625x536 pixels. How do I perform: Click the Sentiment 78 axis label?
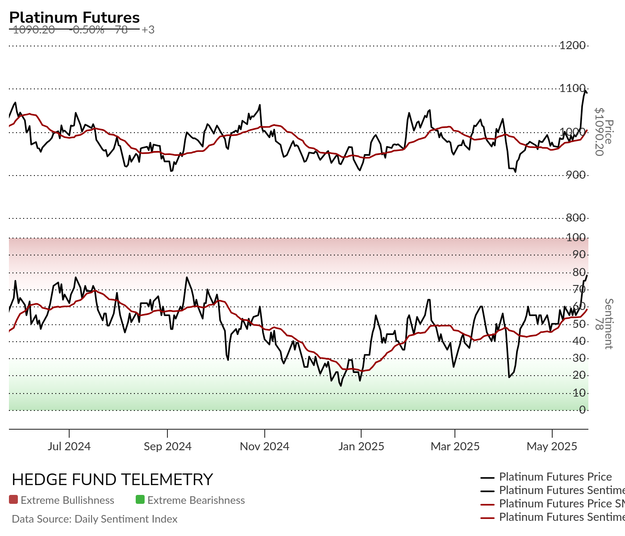[604, 324]
